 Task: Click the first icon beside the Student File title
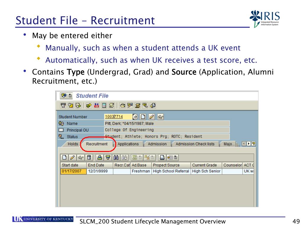coord(63,95)
